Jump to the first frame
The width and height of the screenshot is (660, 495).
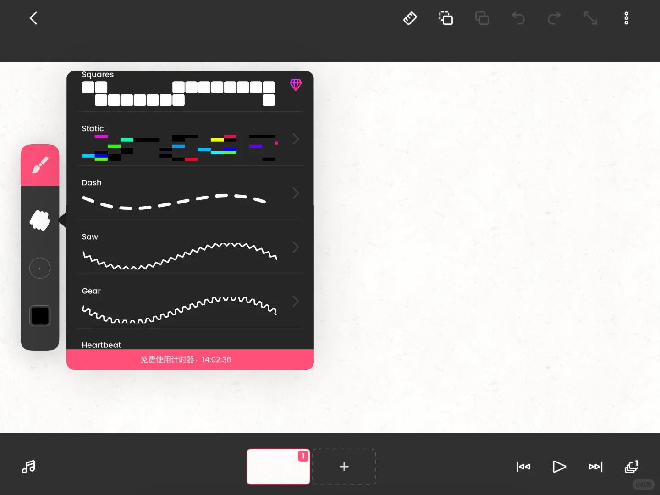pyautogui.click(x=523, y=467)
